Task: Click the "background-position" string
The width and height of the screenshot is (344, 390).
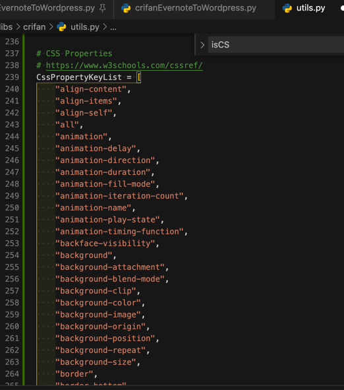Action: click(x=105, y=339)
